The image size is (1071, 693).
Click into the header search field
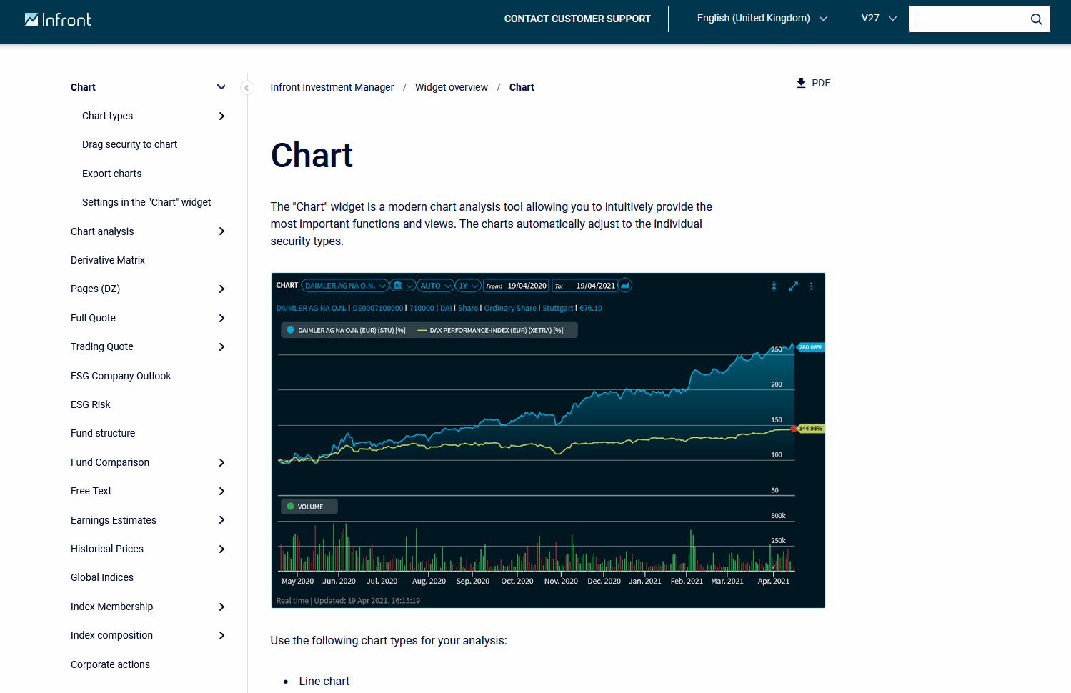point(968,19)
